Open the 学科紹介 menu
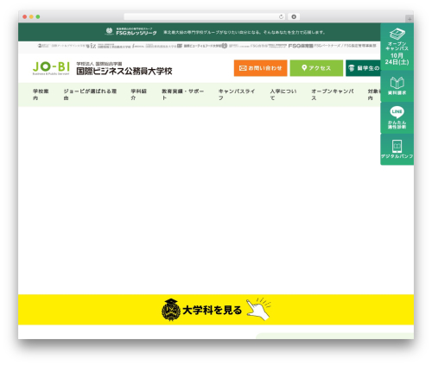 pyautogui.click(x=138, y=94)
